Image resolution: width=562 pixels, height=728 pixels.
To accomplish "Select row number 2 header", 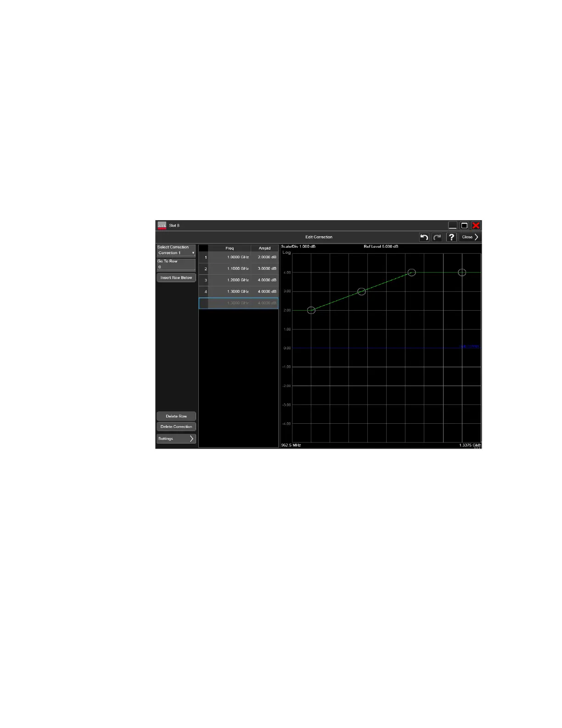I will coord(204,269).
